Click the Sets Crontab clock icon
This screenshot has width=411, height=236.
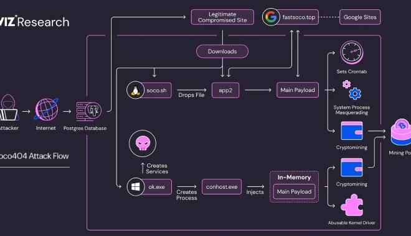pos(352,53)
